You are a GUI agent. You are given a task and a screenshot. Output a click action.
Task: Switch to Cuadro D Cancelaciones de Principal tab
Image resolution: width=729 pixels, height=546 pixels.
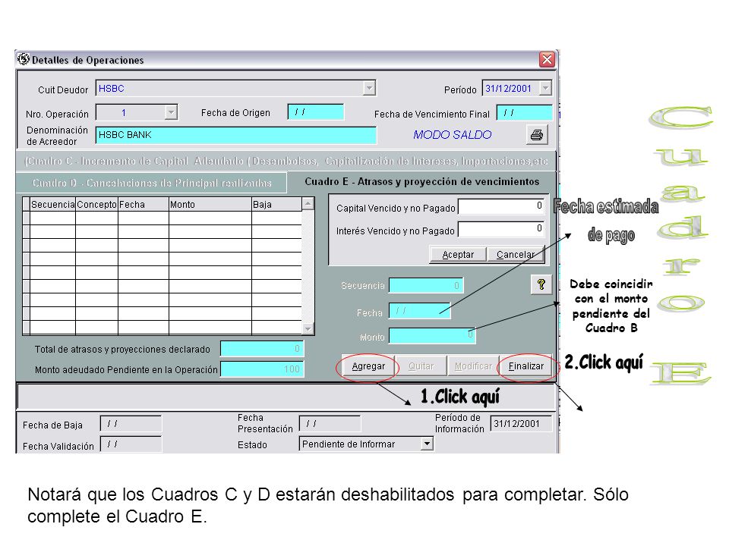tap(152, 183)
